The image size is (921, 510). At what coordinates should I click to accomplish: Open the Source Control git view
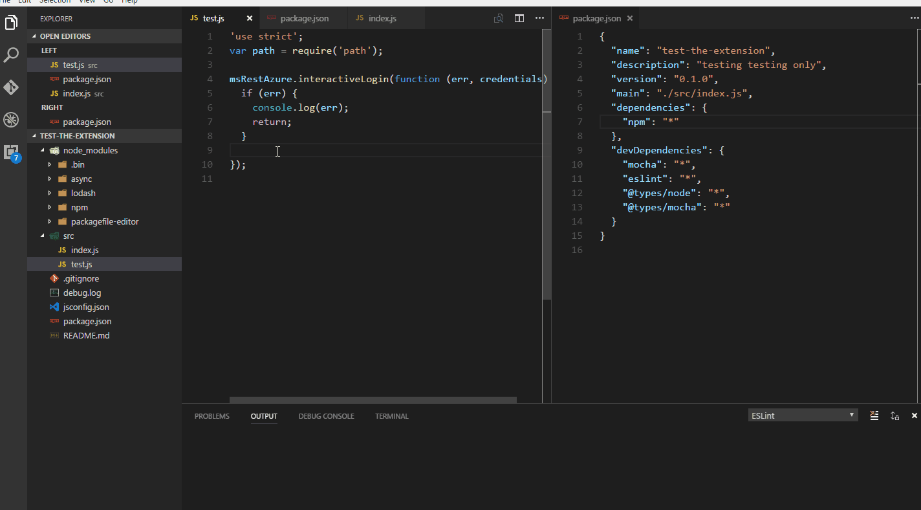point(11,87)
